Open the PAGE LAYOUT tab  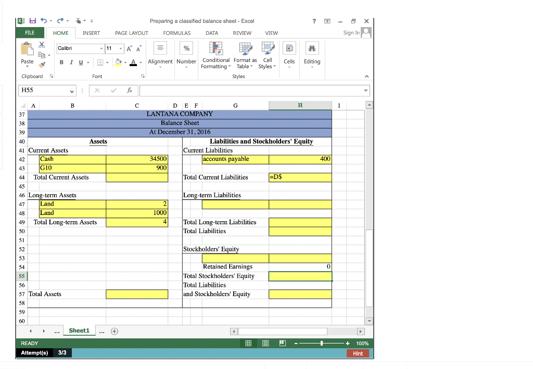(131, 33)
